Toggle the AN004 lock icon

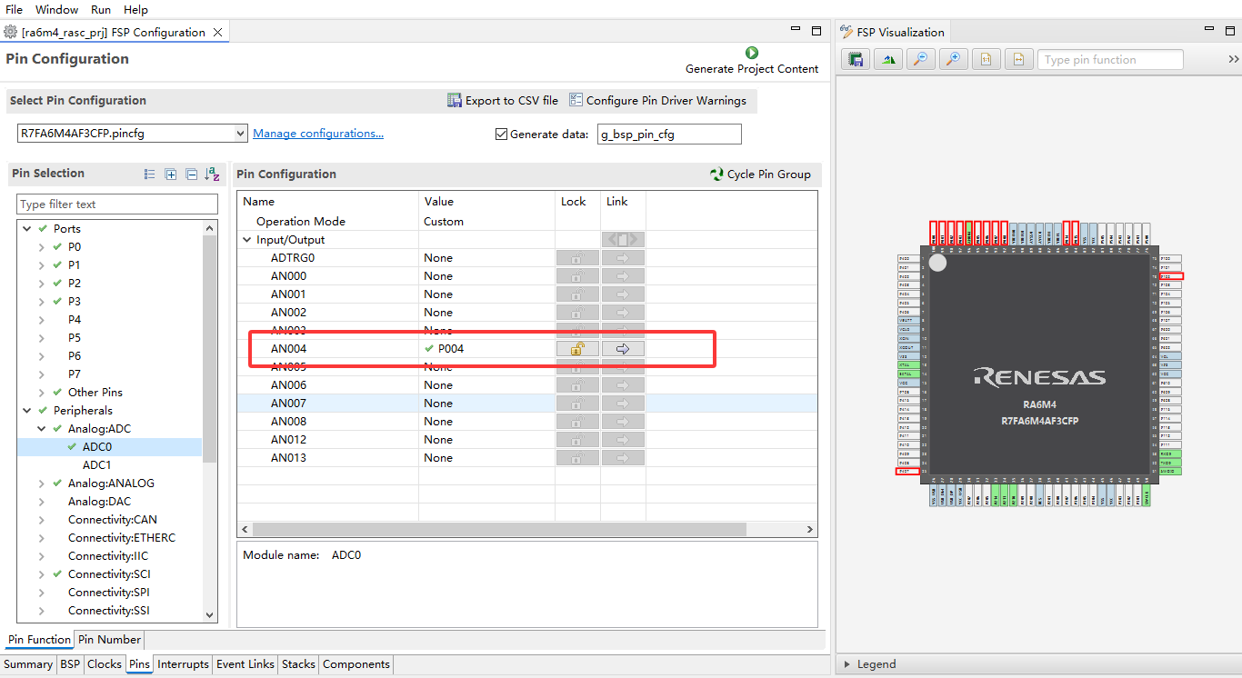click(577, 349)
